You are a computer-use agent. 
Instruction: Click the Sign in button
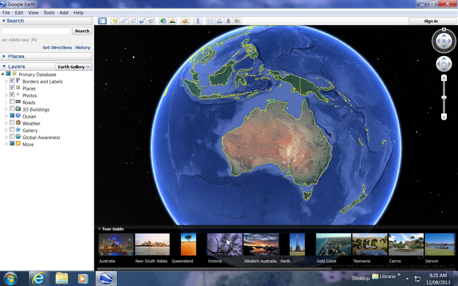pyautogui.click(x=431, y=21)
